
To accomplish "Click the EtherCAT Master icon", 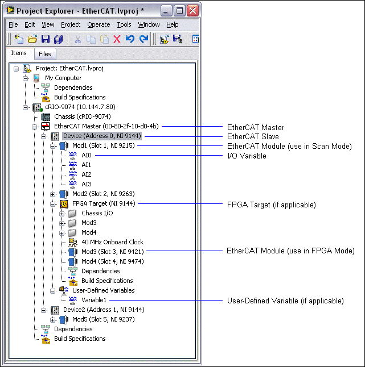I will [46, 126].
